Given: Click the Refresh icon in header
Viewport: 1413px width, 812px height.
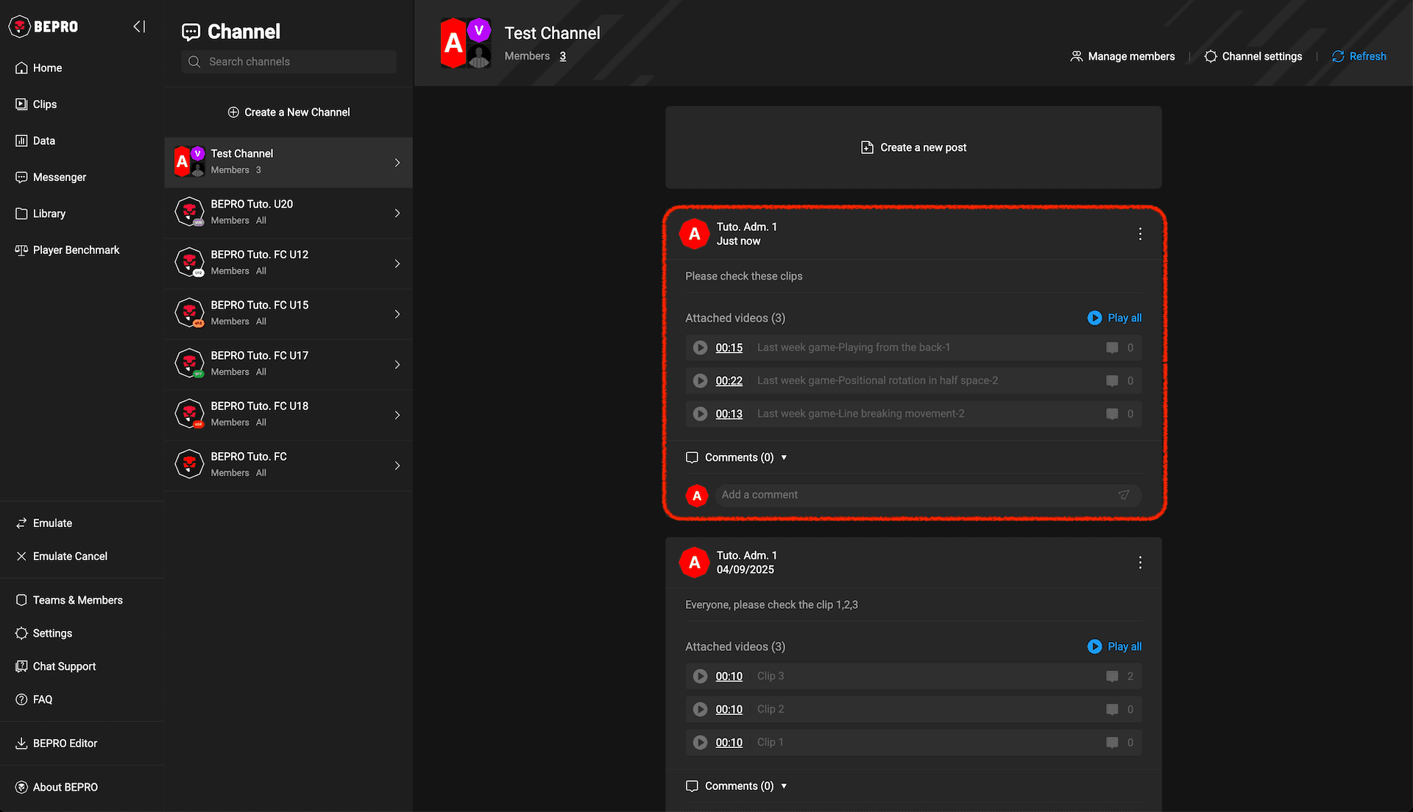Looking at the screenshot, I should click(1338, 57).
